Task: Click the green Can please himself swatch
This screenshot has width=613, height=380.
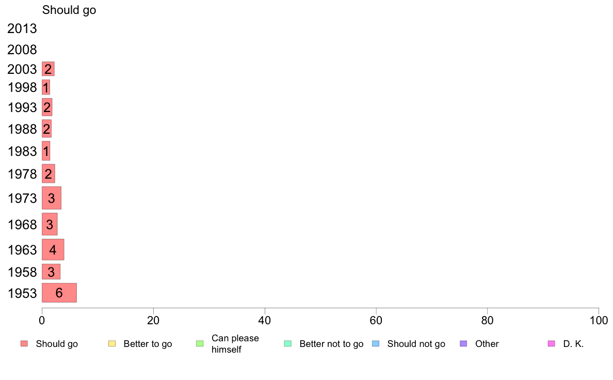Action: coord(200,344)
